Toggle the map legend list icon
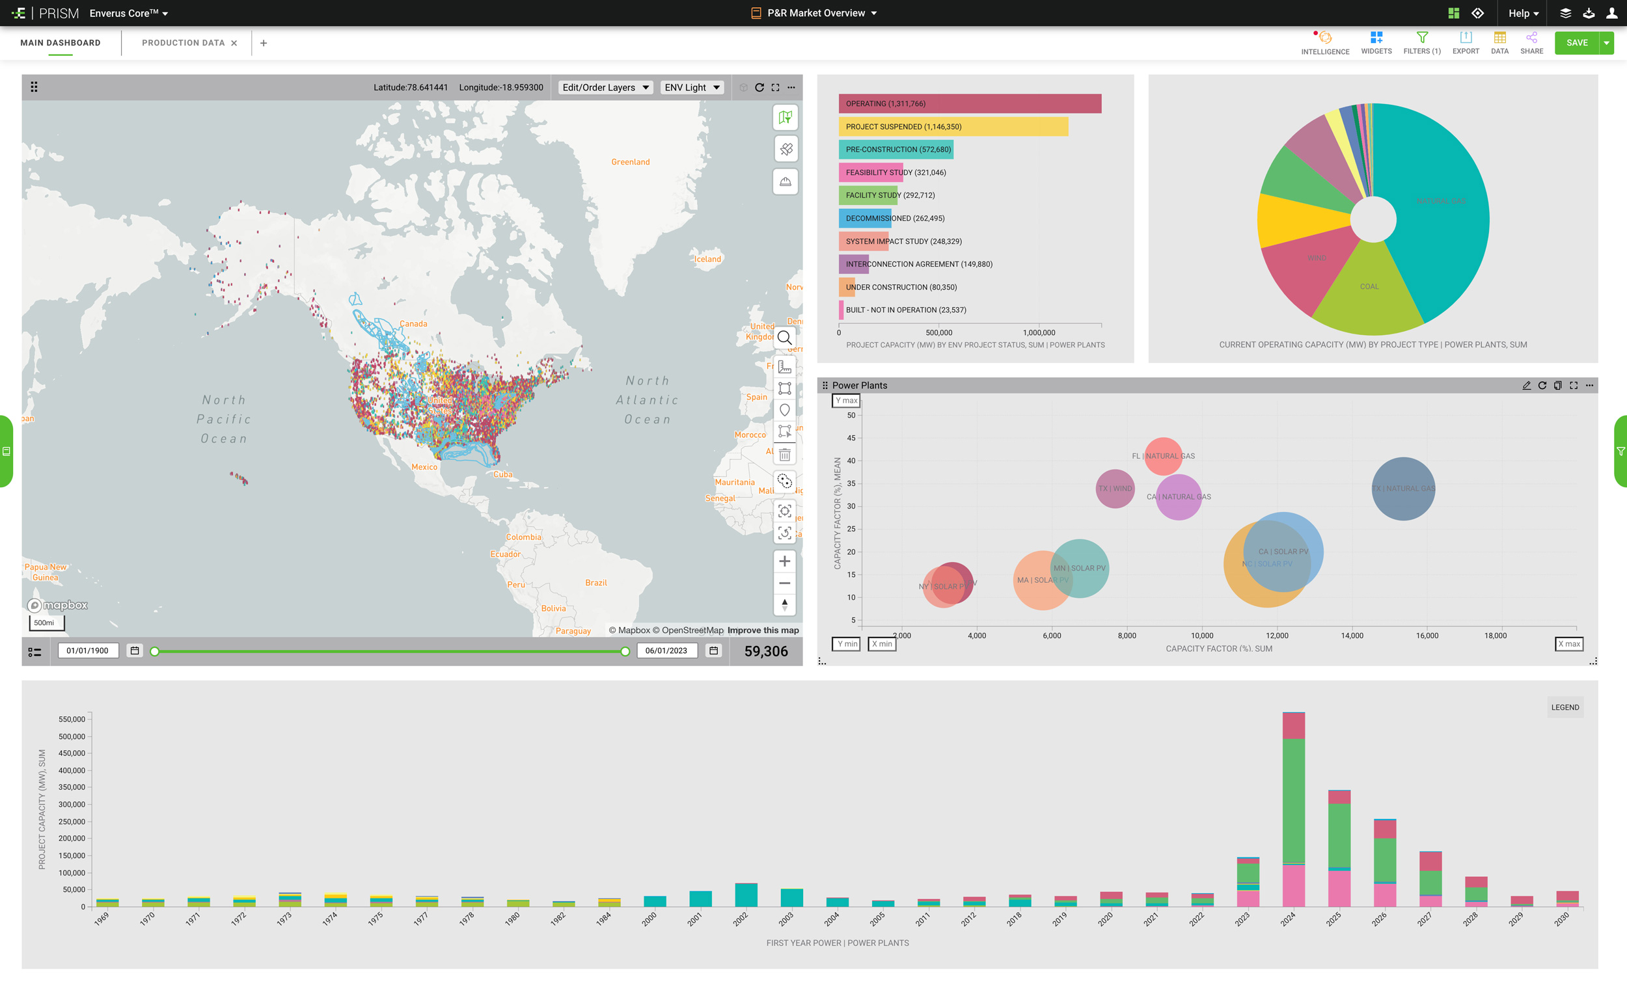The image size is (1627, 981). tap(35, 652)
